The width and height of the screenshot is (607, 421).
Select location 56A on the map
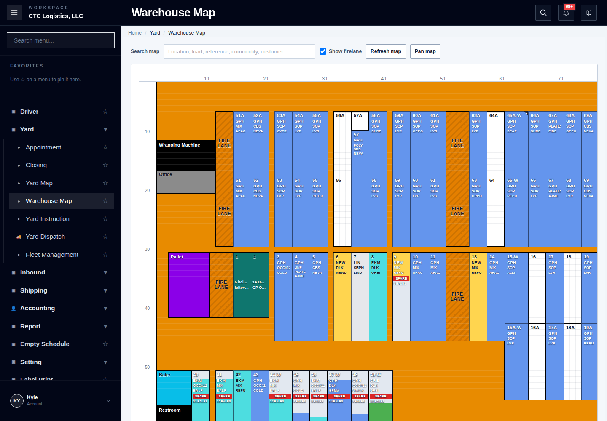pyautogui.click(x=342, y=144)
